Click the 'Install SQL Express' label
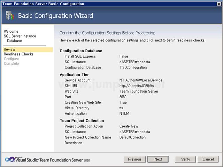Screen dimensions: 223x167 tap(80, 56)
